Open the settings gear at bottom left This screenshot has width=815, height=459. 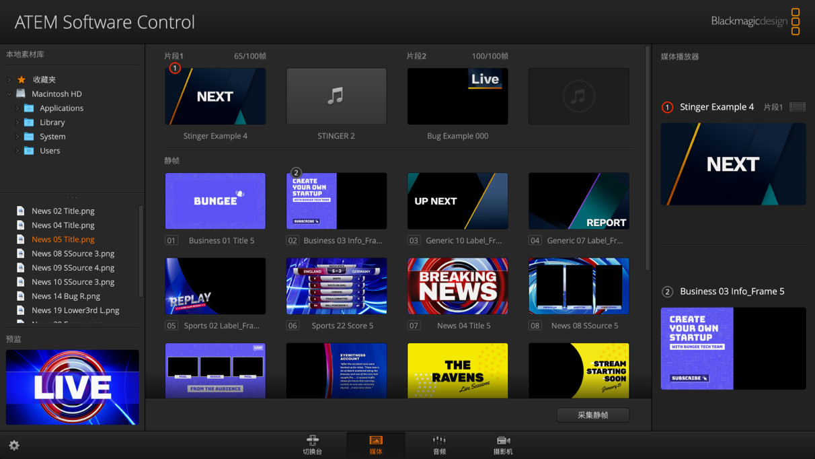[x=14, y=446]
